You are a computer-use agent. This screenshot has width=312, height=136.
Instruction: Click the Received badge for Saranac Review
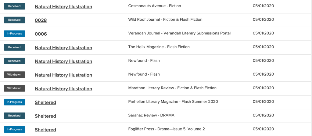click(x=14, y=116)
